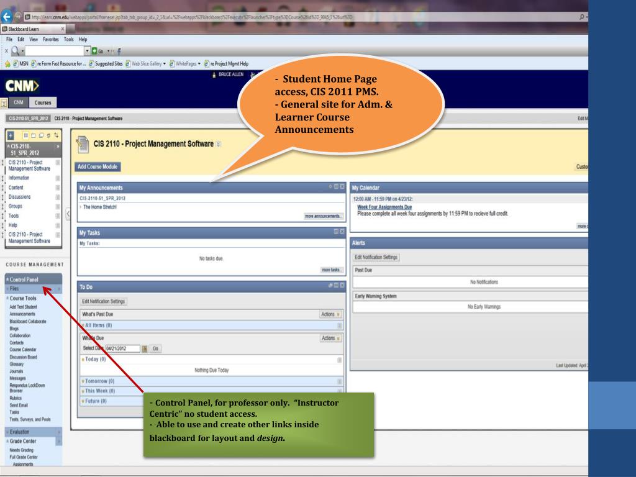Switch to the CNM tab
Screen dimensions: 636x477
tap(19, 102)
